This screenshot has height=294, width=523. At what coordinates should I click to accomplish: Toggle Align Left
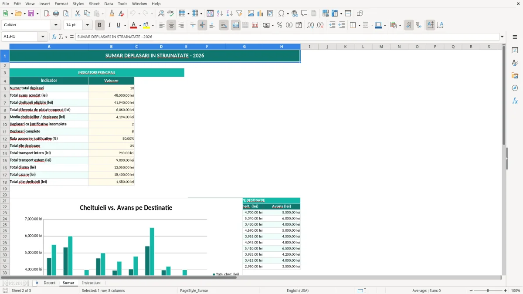coord(162,25)
